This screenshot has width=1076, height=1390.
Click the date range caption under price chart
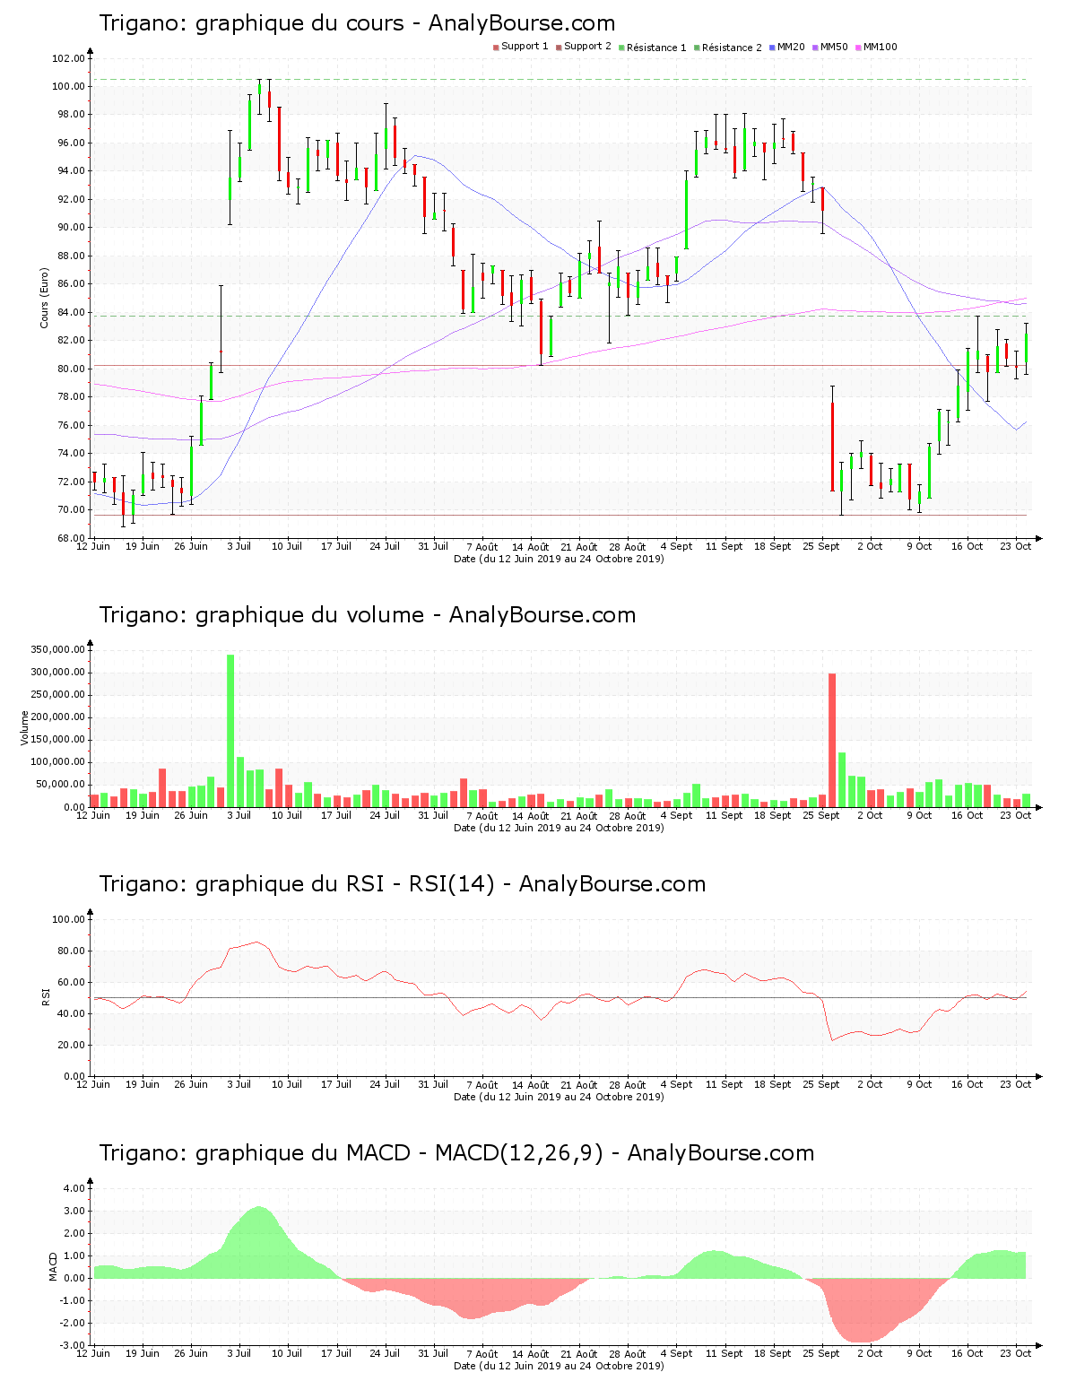(x=559, y=559)
